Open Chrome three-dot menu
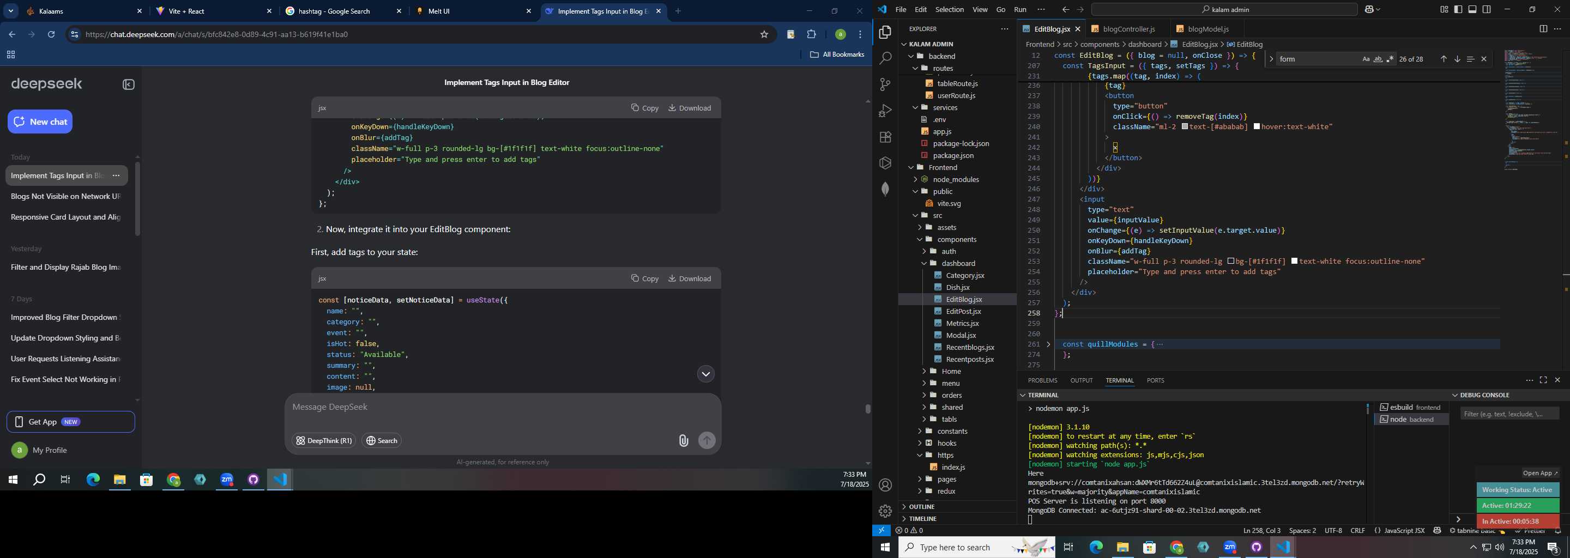The image size is (1570, 558). 861,35
